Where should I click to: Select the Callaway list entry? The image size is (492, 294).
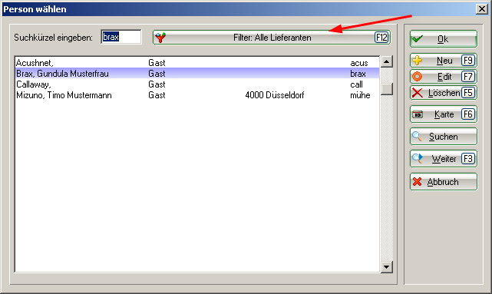point(197,84)
